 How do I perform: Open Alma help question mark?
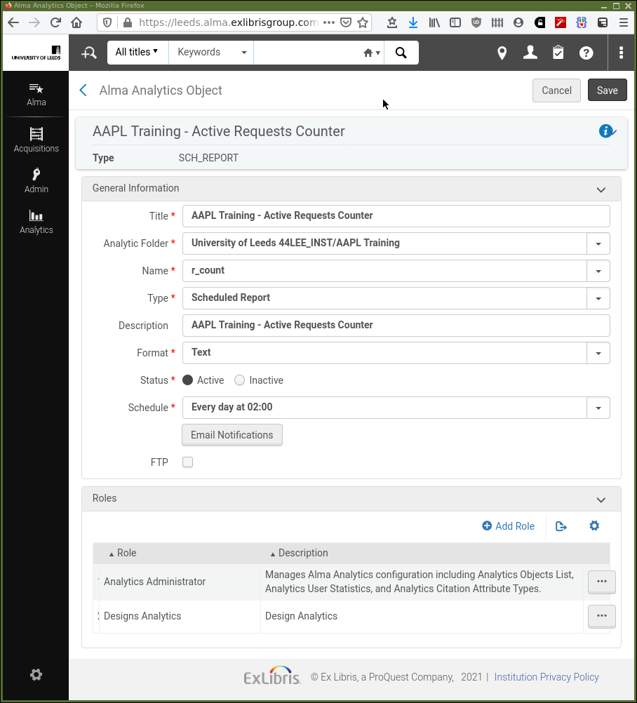pos(586,53)
